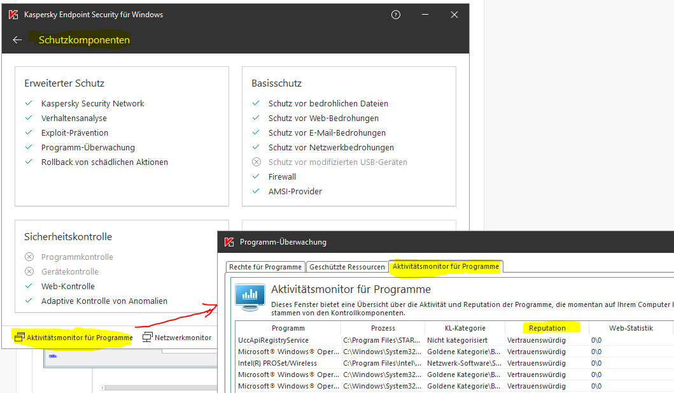The image size is (674, 393).
Task: Click the Kaspersky logo in the Endpoint Security title bar
Action: pyautogui.click(x=13, y=15)
